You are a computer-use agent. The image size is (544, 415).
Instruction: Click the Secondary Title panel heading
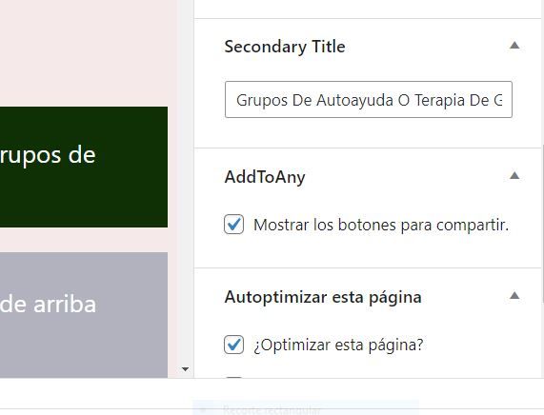(x=285, y=47)
